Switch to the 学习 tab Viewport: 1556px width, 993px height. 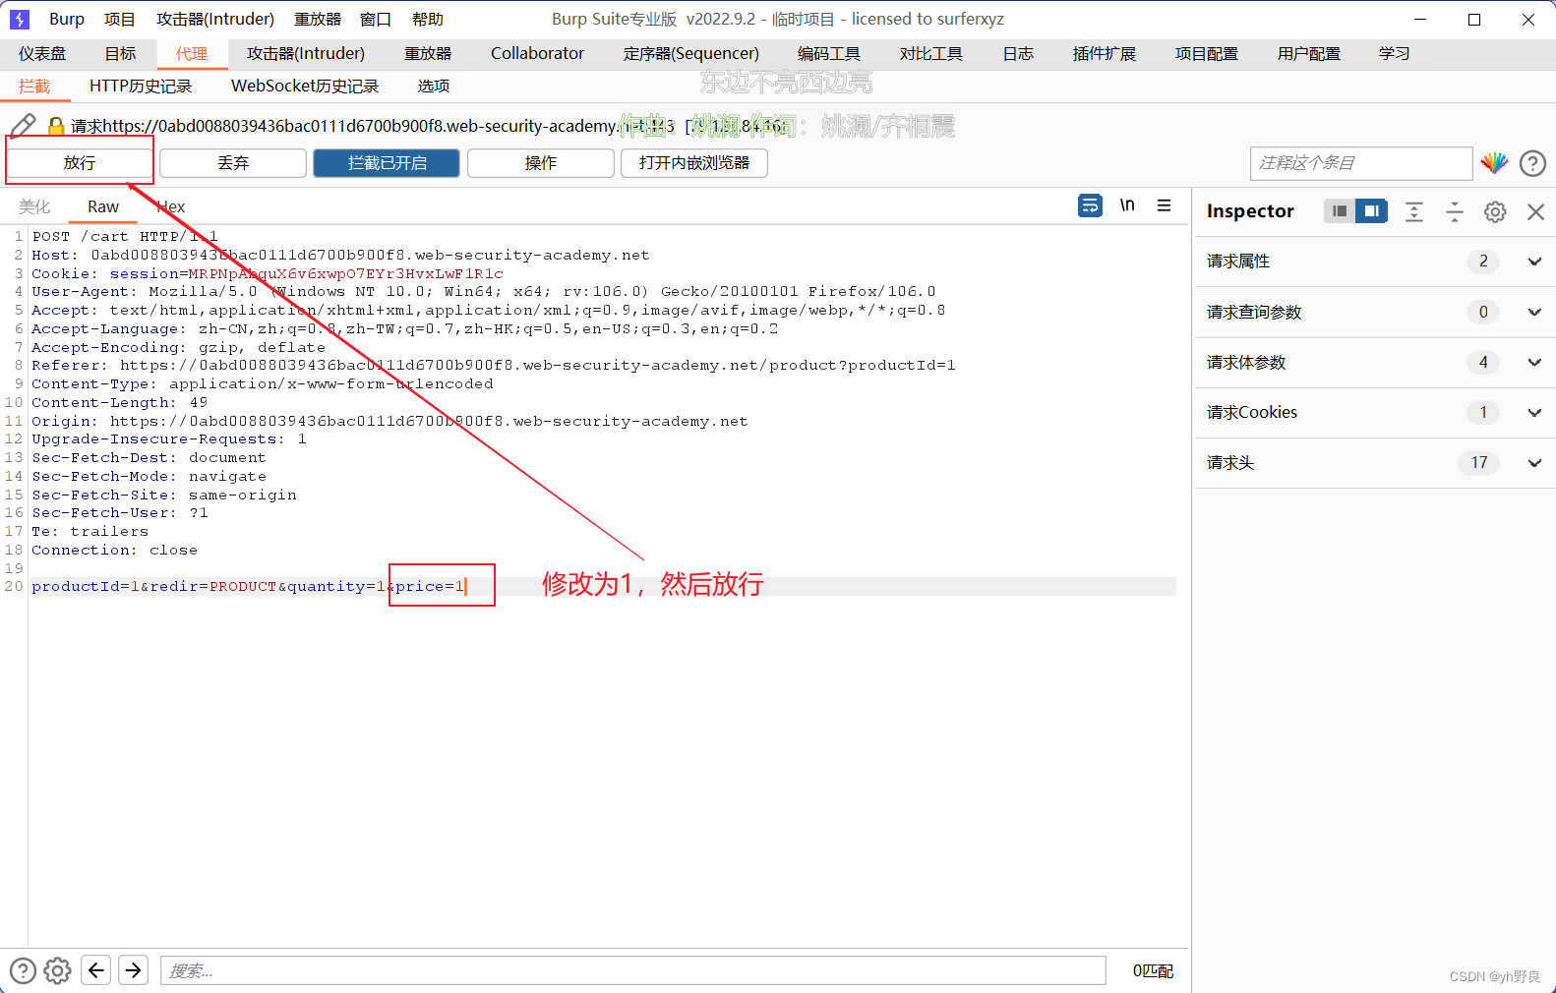(x=1395, y=54)
